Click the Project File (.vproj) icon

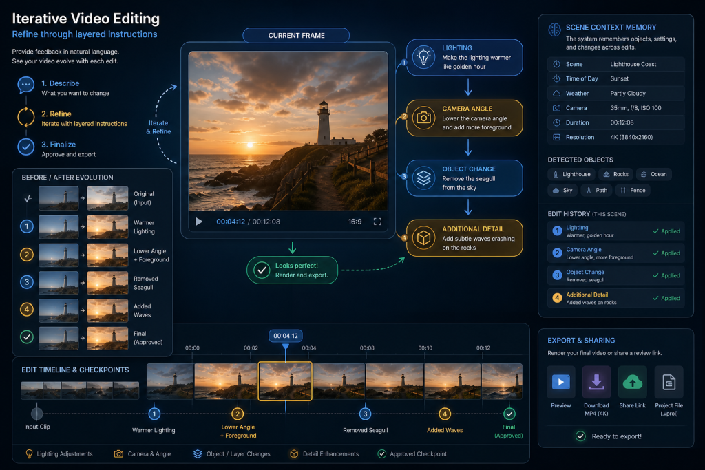[x=669, y=383]
